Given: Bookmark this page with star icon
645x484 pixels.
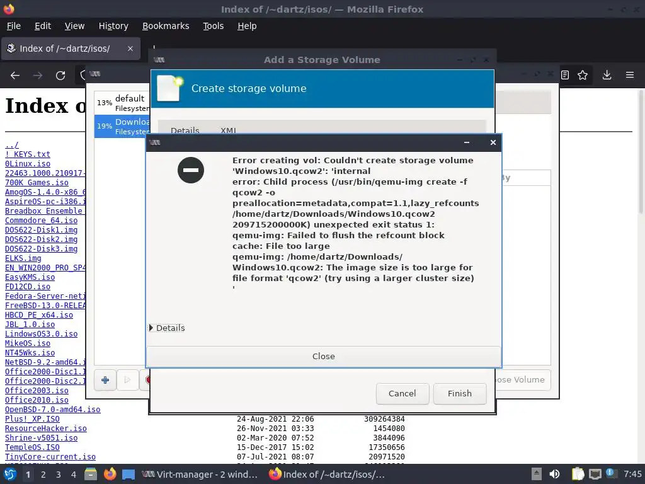Looking at the screenshot, I should pyautogui.click(x=583, y=75).
